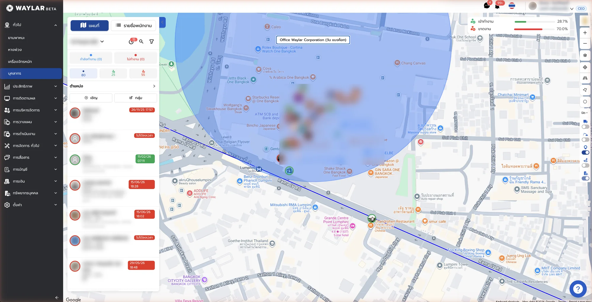Open the map style thumbnail
Screen dimensions: 592x302
pyautogui.click(x=585, y=21)
